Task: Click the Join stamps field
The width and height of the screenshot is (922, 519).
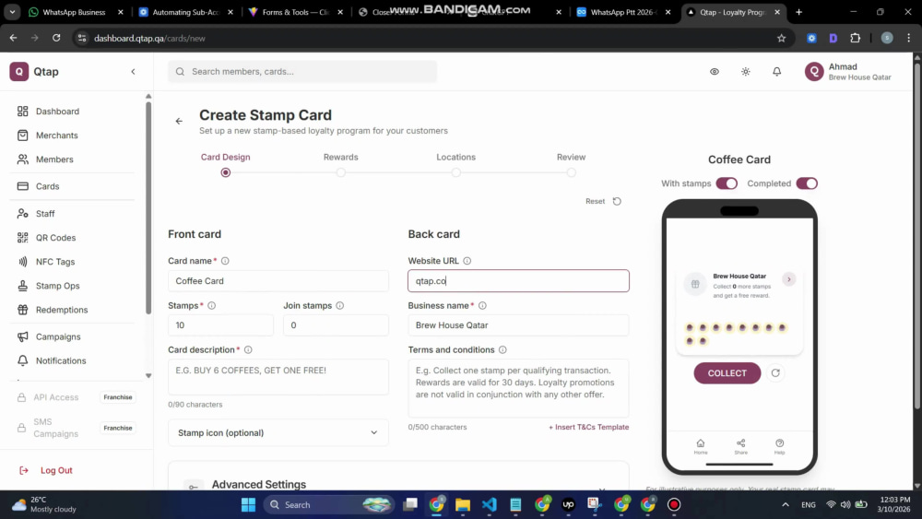Action: click(x=336, y=325)
